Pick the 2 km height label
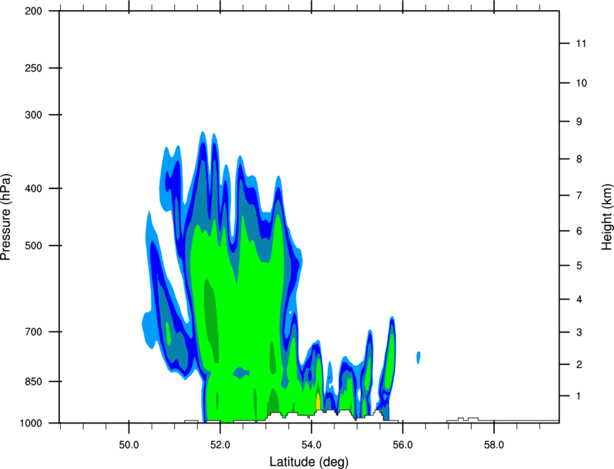This screenshot has height=469, width=614. [579, 364]
